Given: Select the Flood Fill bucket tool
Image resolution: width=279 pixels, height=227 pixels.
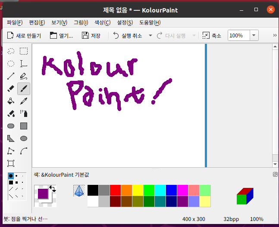Looking at the screenshot, I should (x=11, y=101).
